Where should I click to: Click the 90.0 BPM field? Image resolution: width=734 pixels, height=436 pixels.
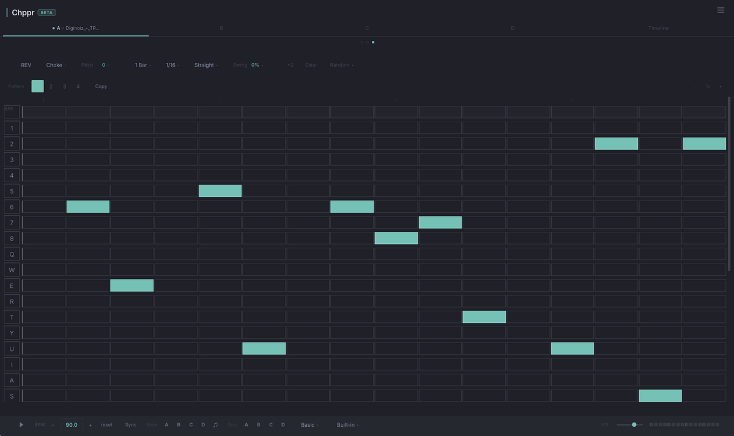tap(72, 424)
